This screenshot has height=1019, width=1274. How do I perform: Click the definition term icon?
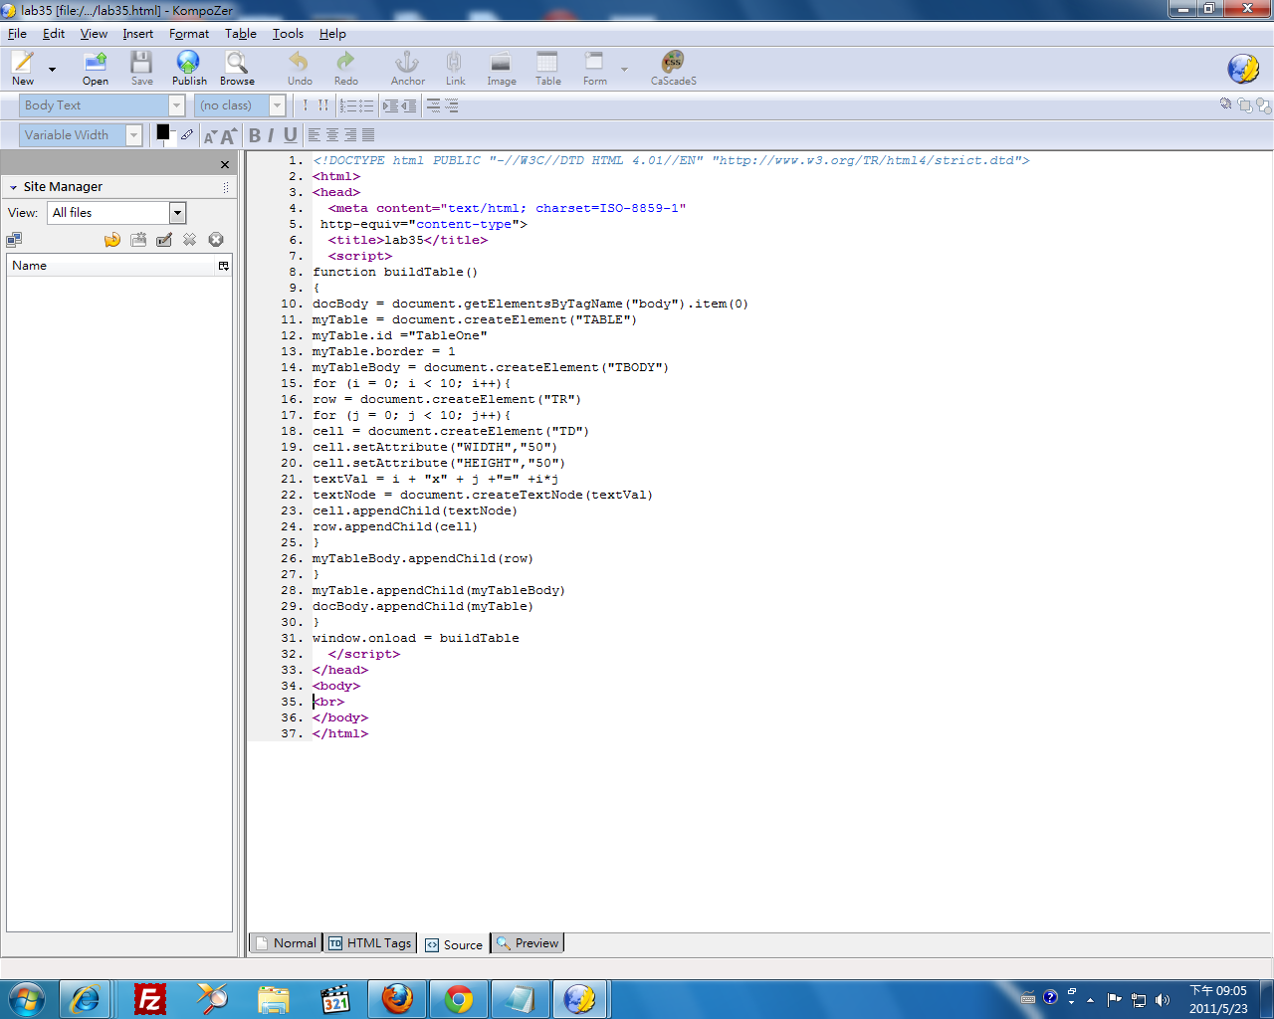pos(433,105)
